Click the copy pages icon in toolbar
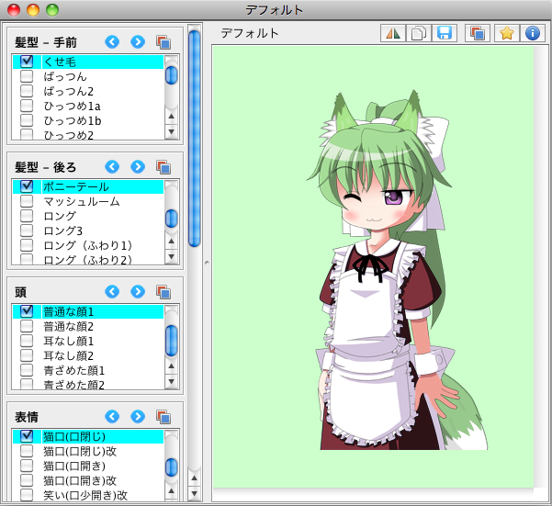The height and width of the screenshot is (506, 552). 419,33
